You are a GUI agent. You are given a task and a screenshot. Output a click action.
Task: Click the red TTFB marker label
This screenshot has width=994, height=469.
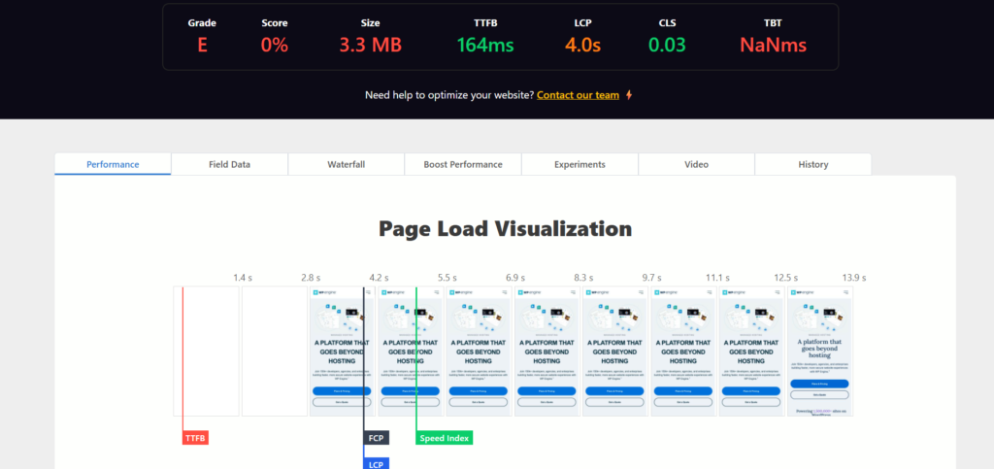pos(196,438)
